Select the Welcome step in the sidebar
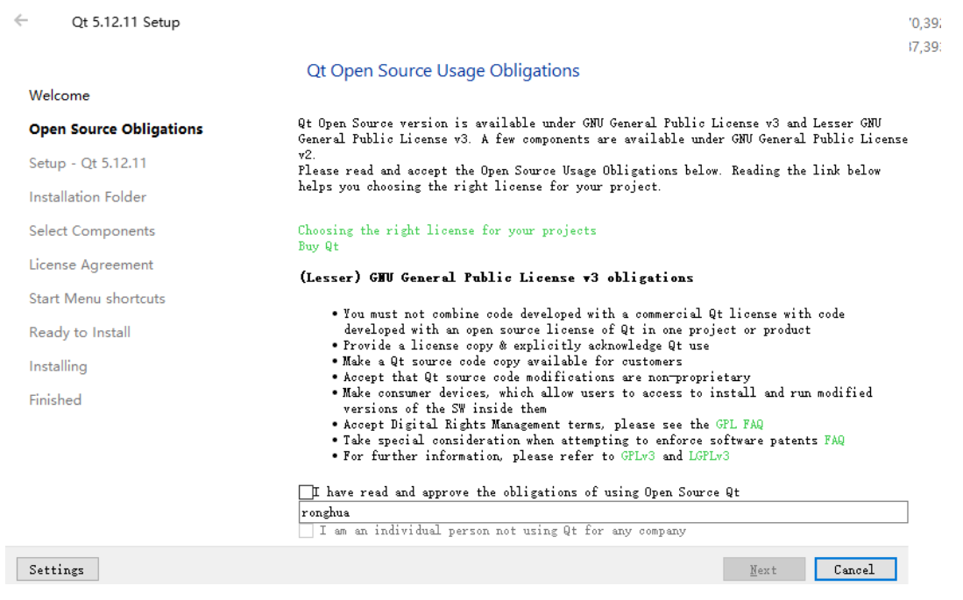Viewport: 963px width, 600px height. coord(59,95)
